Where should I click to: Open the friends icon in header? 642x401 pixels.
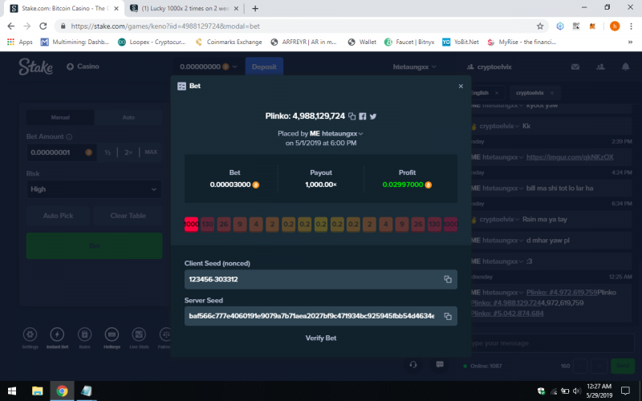click(600, 67)
